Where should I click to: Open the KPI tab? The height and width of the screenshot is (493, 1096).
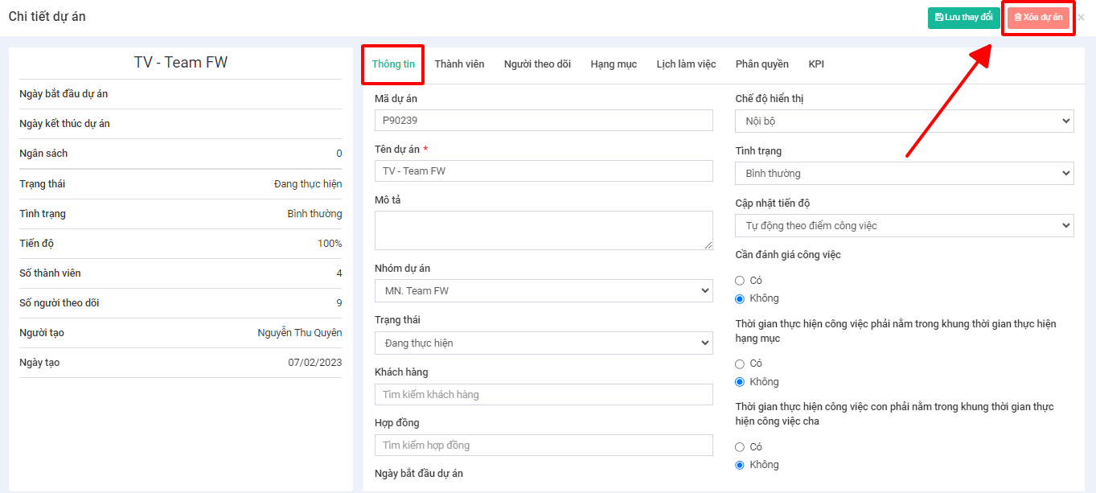click(x=816, y=64)
